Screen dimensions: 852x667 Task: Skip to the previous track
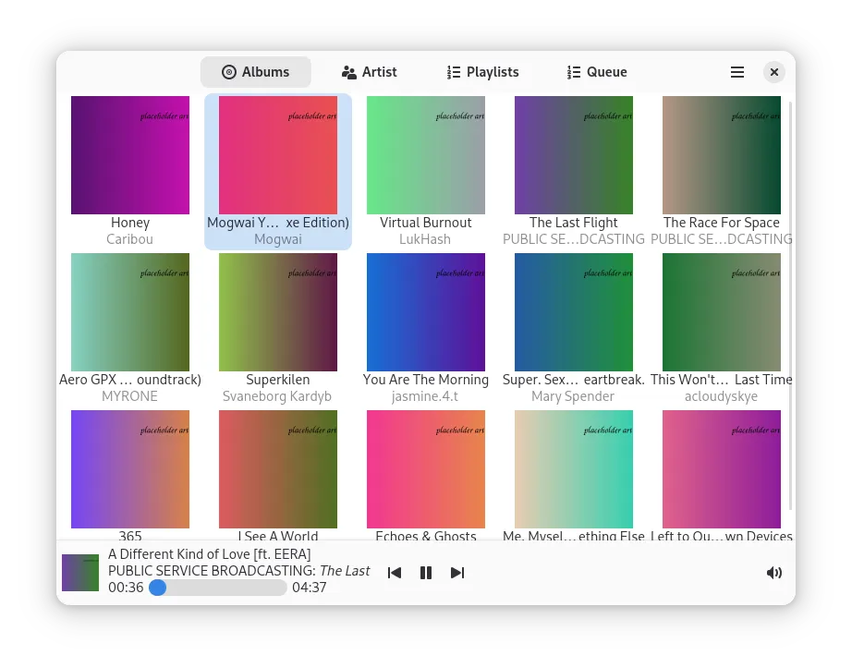[395, 573]
